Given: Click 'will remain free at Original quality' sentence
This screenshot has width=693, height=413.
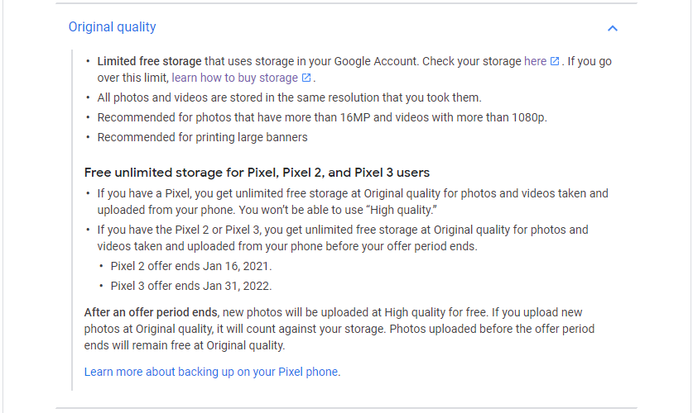Looking at the screenshot, I should coord(185,345).
